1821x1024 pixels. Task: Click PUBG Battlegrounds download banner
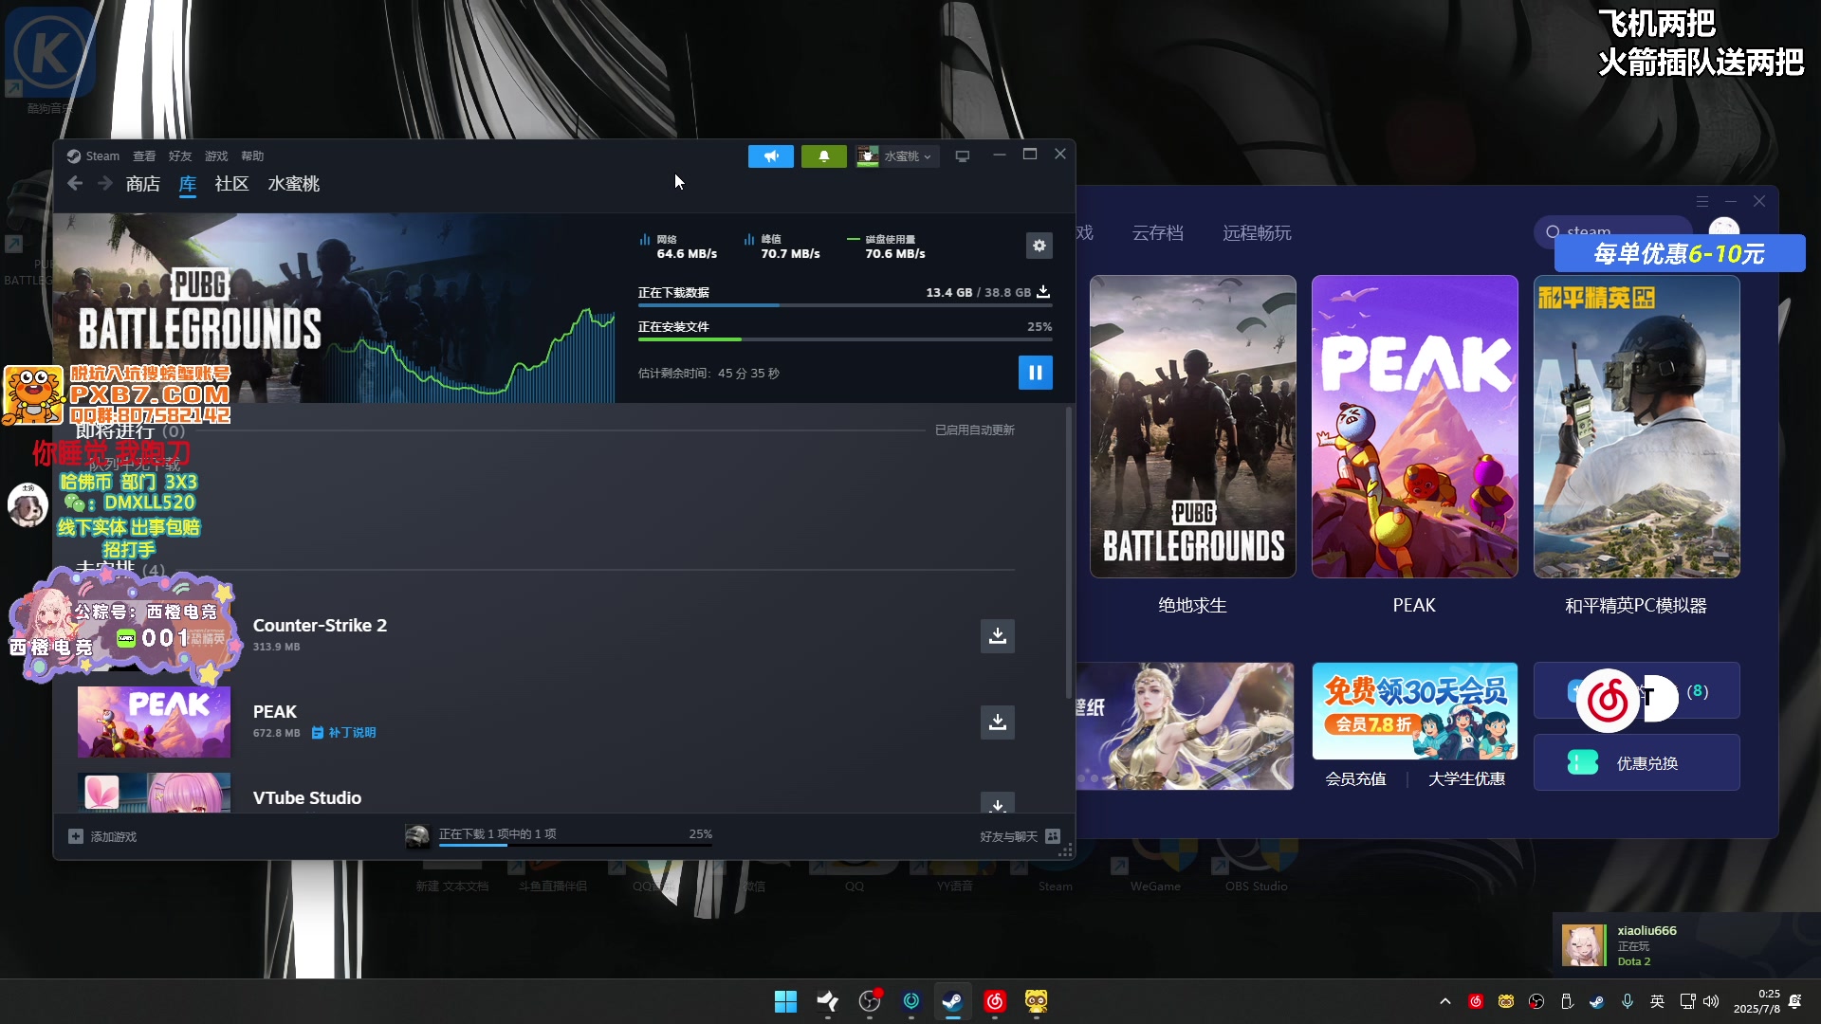334,308
